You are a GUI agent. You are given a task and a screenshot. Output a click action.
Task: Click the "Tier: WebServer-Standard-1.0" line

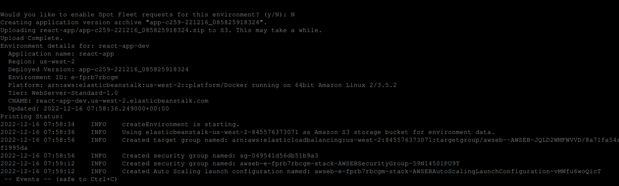click(63, 93)
